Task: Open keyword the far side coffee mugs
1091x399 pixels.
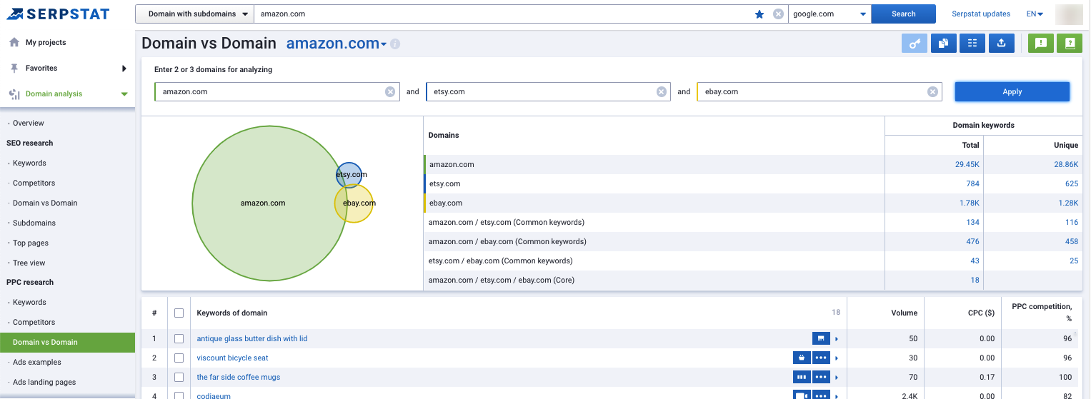Action: point(239,377)
